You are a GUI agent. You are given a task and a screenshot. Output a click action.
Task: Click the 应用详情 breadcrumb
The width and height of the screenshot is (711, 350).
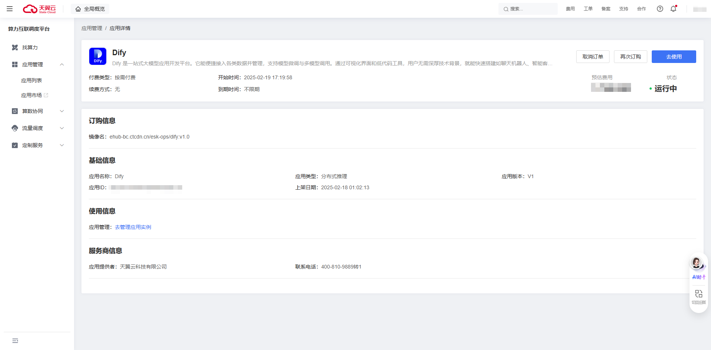(120, 28)
